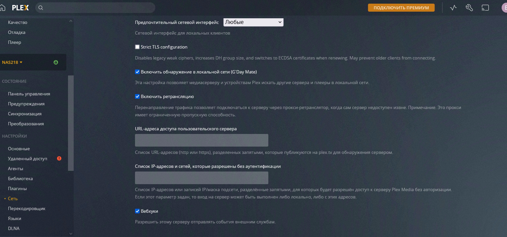Uncheck the Вебхуки checkbox
507x237 pixels.
tap(137, 211)
